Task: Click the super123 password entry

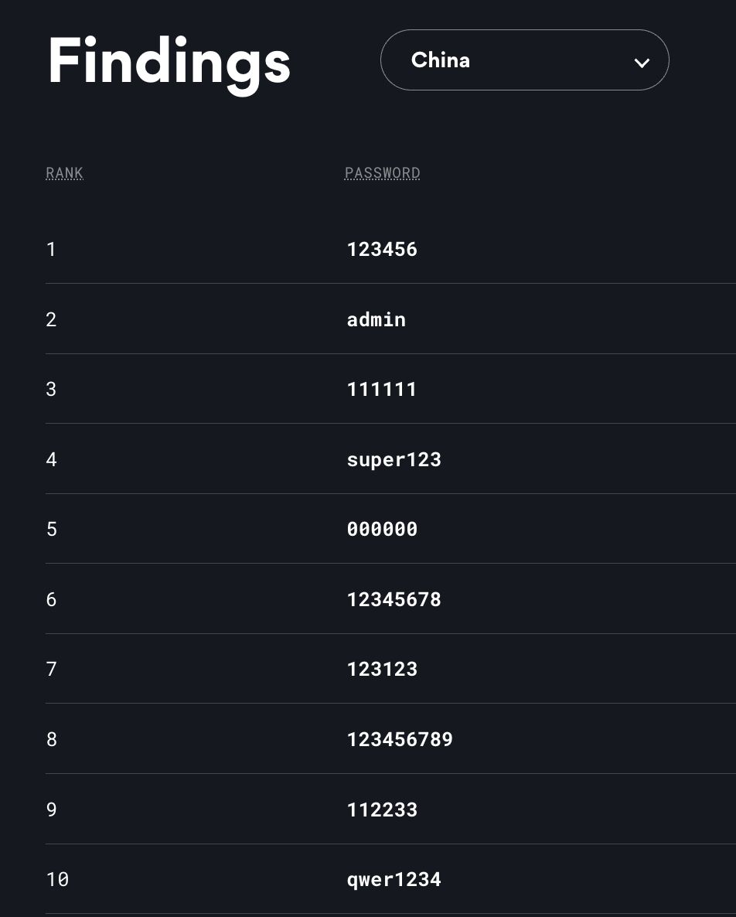Action: coord(394,459)
